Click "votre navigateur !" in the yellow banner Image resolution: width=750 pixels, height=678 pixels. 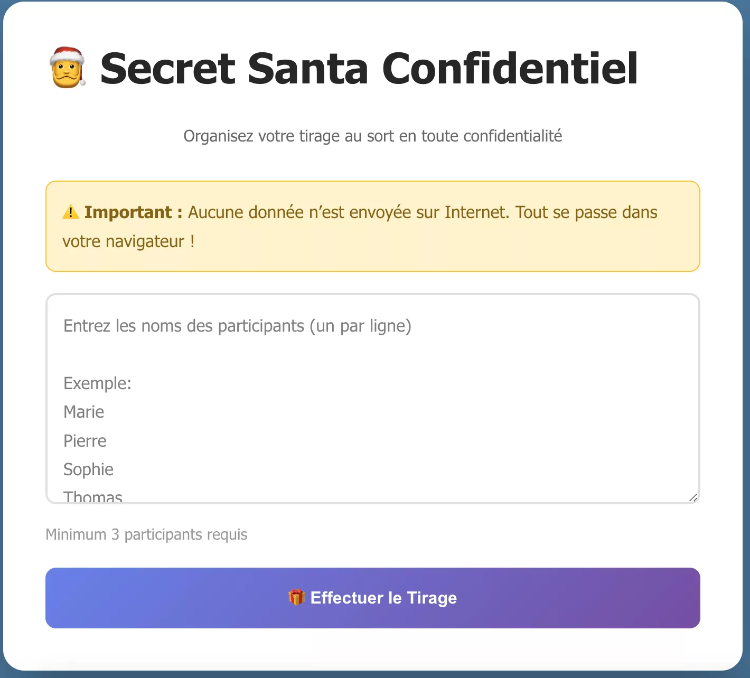pyautogui.click(x=128, y=241)
